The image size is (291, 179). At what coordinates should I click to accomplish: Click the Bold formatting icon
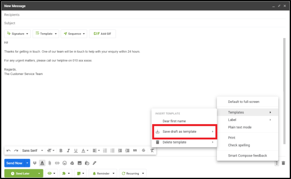pyautogui.click(x=61, y=151)
